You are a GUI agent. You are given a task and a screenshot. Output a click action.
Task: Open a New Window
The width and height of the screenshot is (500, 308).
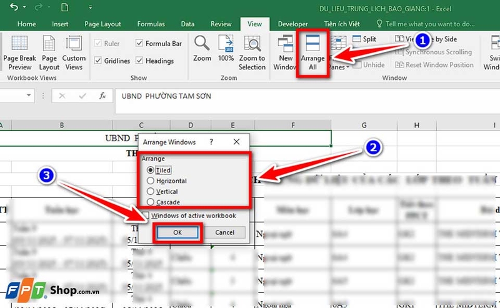[x=285, y=53]
